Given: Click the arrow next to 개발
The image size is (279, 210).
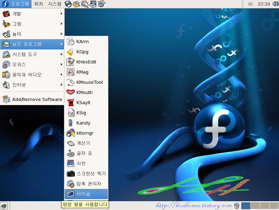Looking at the screenshot, I should click(x=61, y=14).
